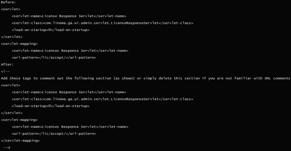The width and height of the screenshot is (291, 151).
Task: Click the load-on-startup line in the After section
Action: click(50, 106)
